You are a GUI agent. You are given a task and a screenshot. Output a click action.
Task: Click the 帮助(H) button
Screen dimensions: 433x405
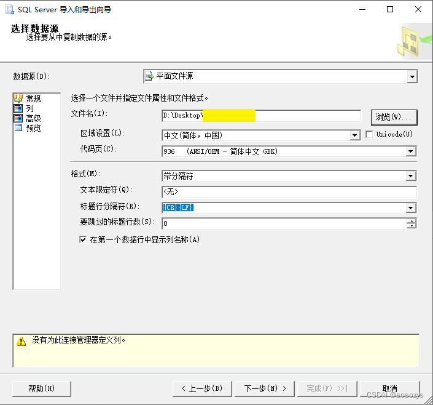pyautogui.click(x=42, y=388)
